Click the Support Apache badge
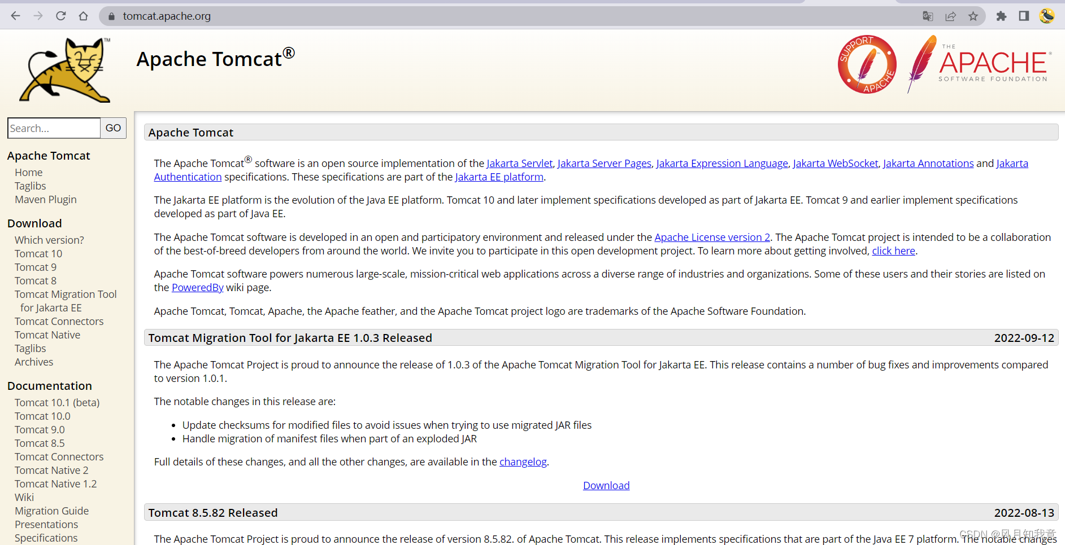1065x545 pixels. 867,64
